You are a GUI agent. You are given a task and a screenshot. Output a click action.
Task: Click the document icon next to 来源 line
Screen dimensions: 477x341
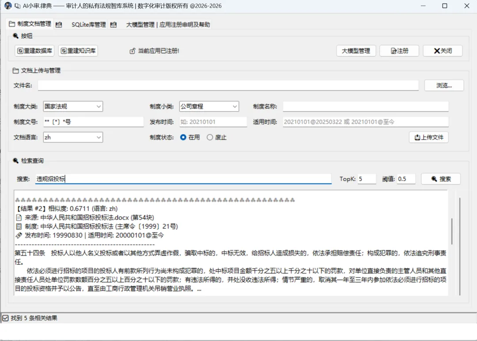coord(19,217)
